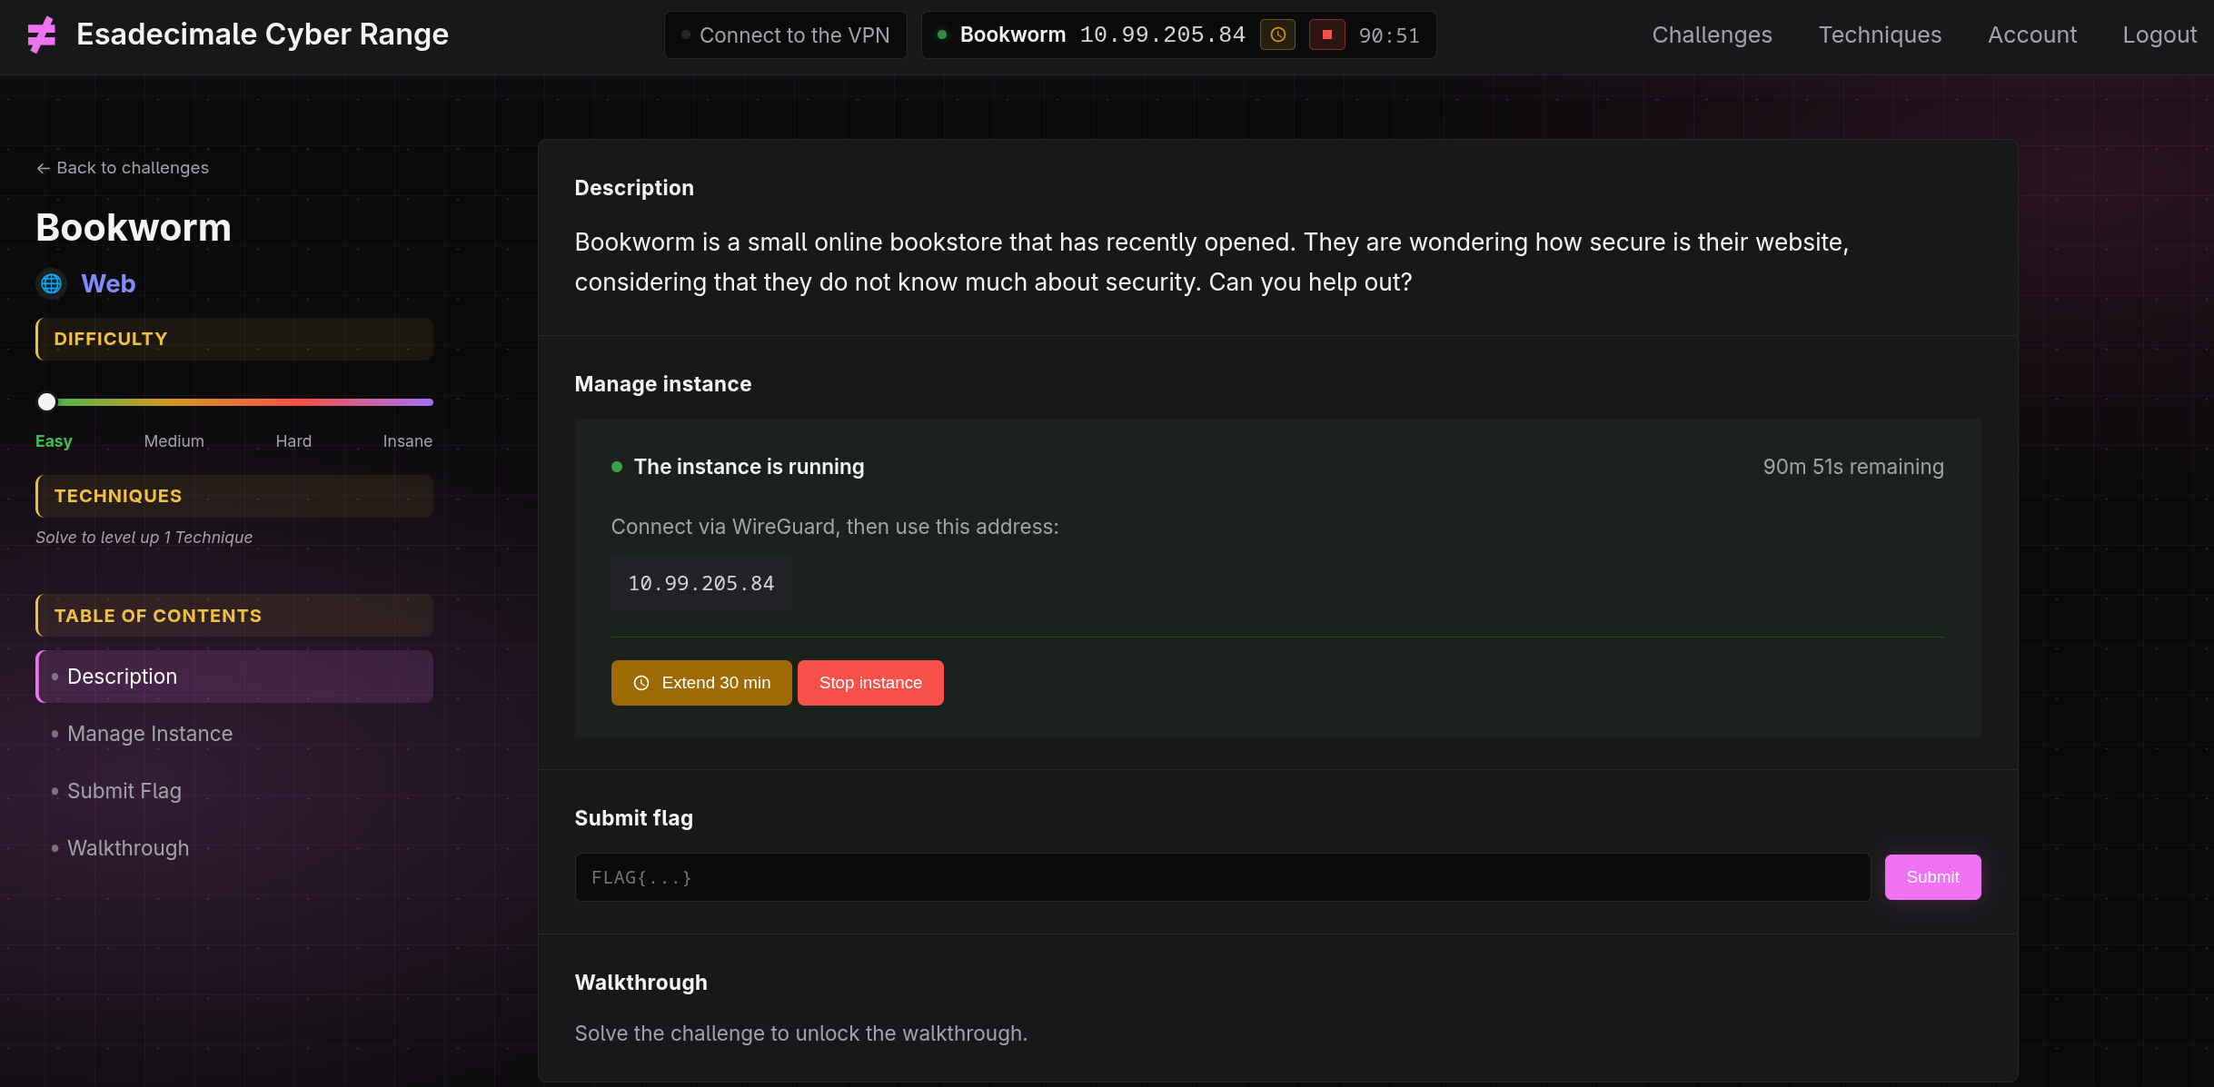Click the 90m 51s remaining text
The width and height of the screenshot is (2214, 1087).
click(x=1853, y=467)
